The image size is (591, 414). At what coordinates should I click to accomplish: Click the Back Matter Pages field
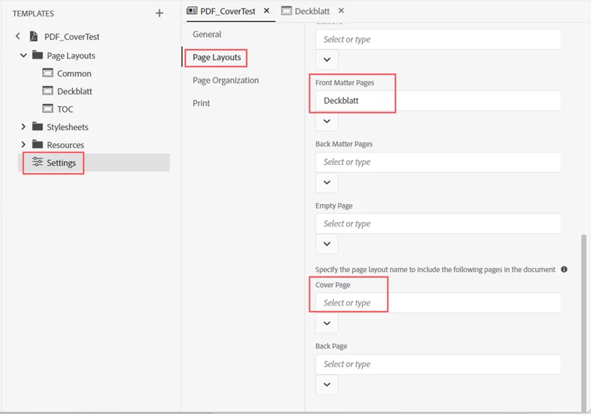coord(438,162)
